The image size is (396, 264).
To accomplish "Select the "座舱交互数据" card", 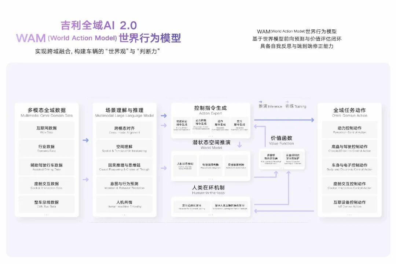I will [47, 186].
